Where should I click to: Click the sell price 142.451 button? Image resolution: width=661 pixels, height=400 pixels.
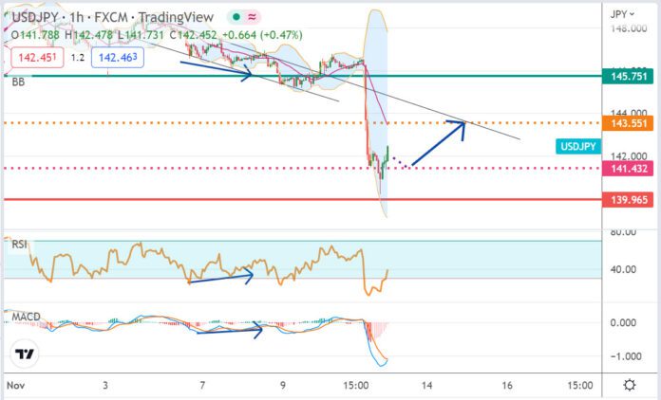38,58
